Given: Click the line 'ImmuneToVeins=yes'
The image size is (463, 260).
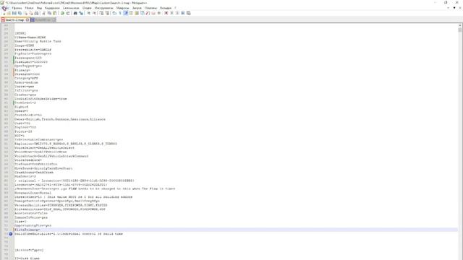Looking at the screenshot, I should [31, 217].
